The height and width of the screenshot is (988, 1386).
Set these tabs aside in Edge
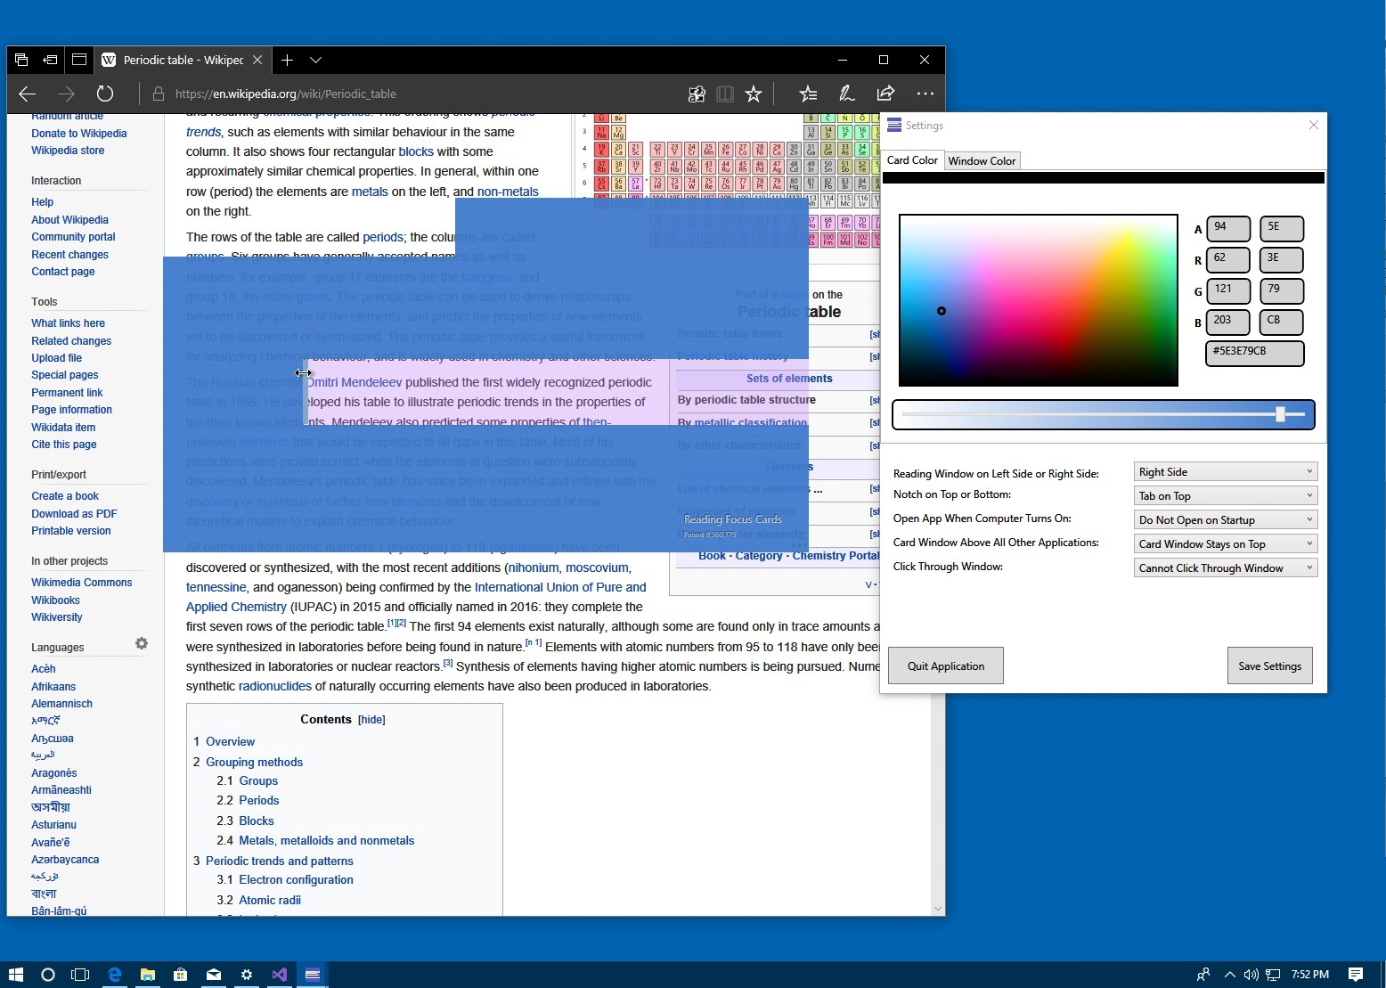[x=50, y=60]
